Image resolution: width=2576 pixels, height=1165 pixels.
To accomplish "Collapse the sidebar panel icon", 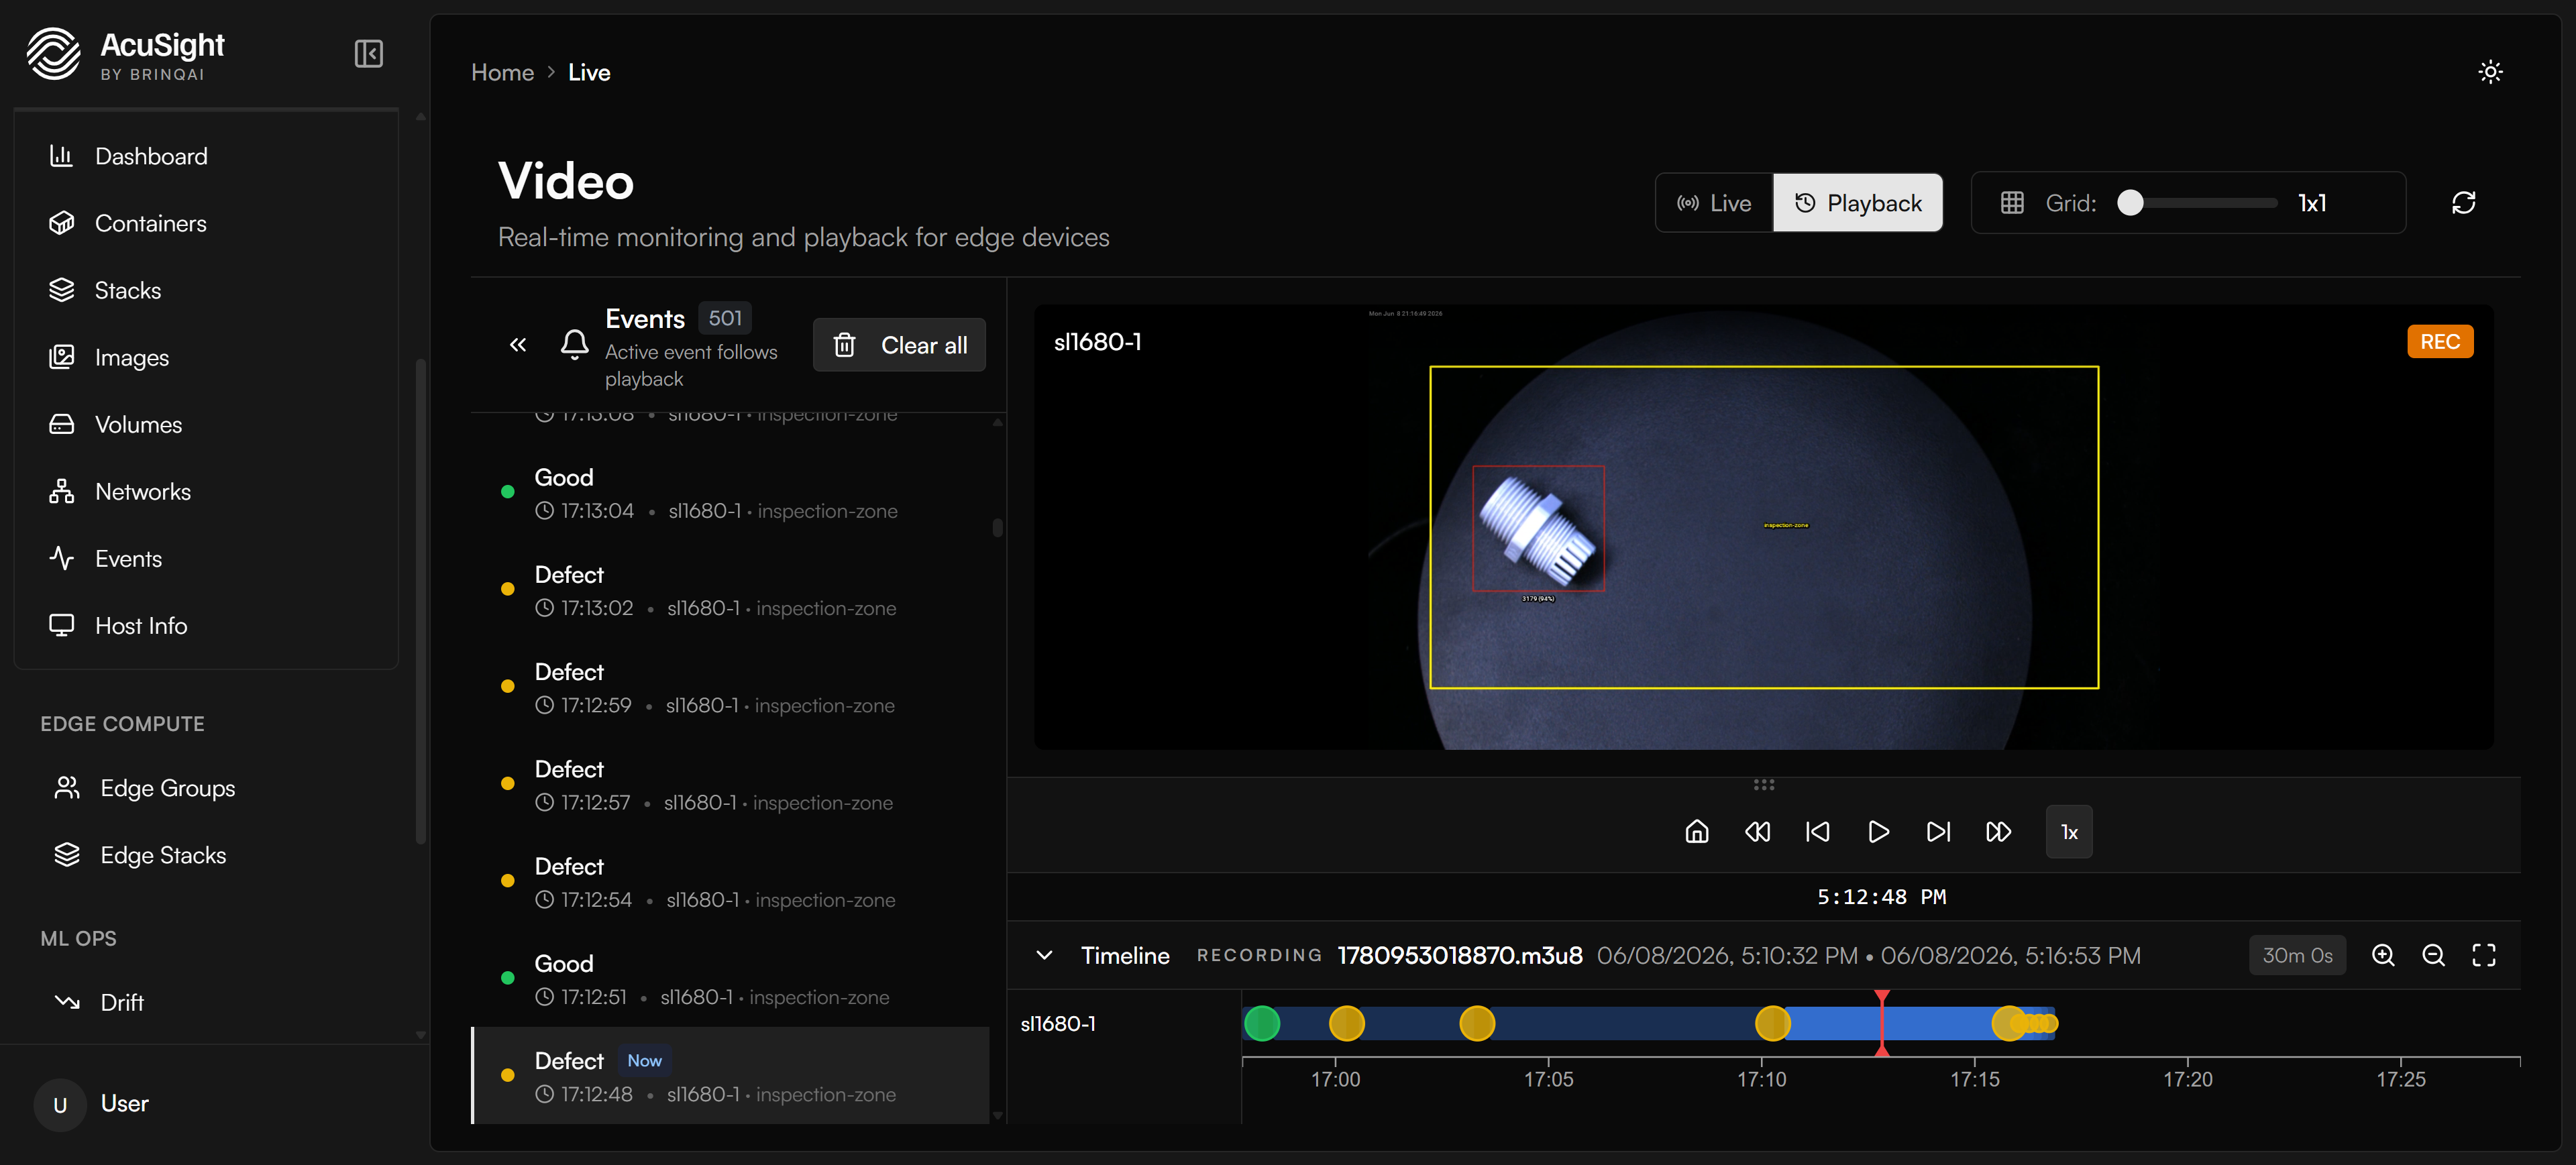I will (368, 53).
